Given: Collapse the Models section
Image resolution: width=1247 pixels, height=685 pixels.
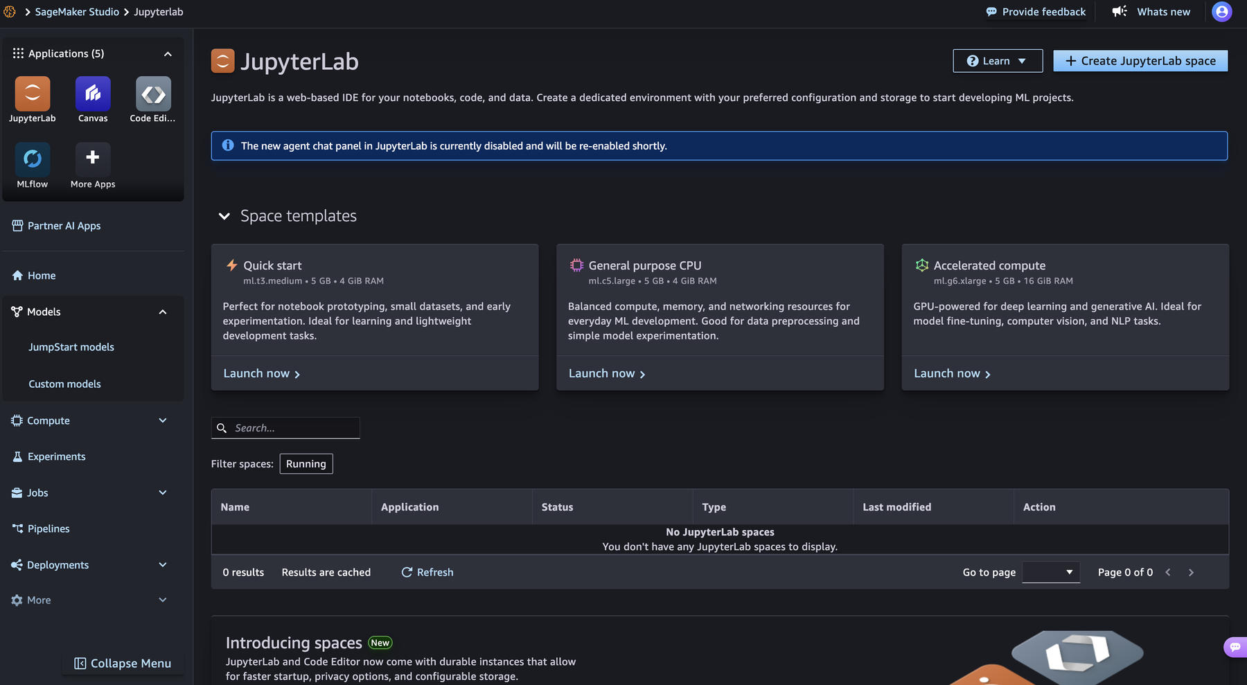Looking at the screenshot, I should pyautogui.click(x=163, y=312).
